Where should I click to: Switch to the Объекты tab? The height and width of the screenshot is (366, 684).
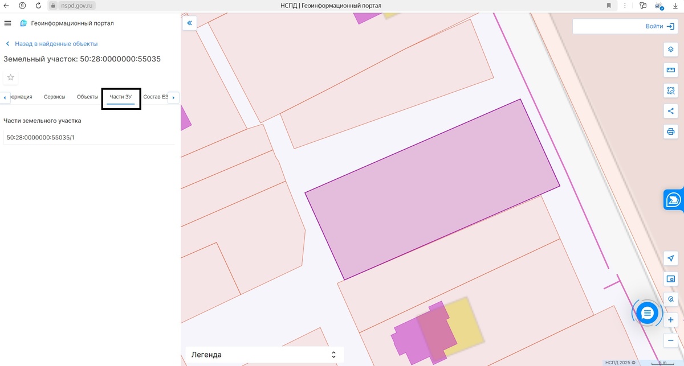pyautogui.click(x=87, y=97)
